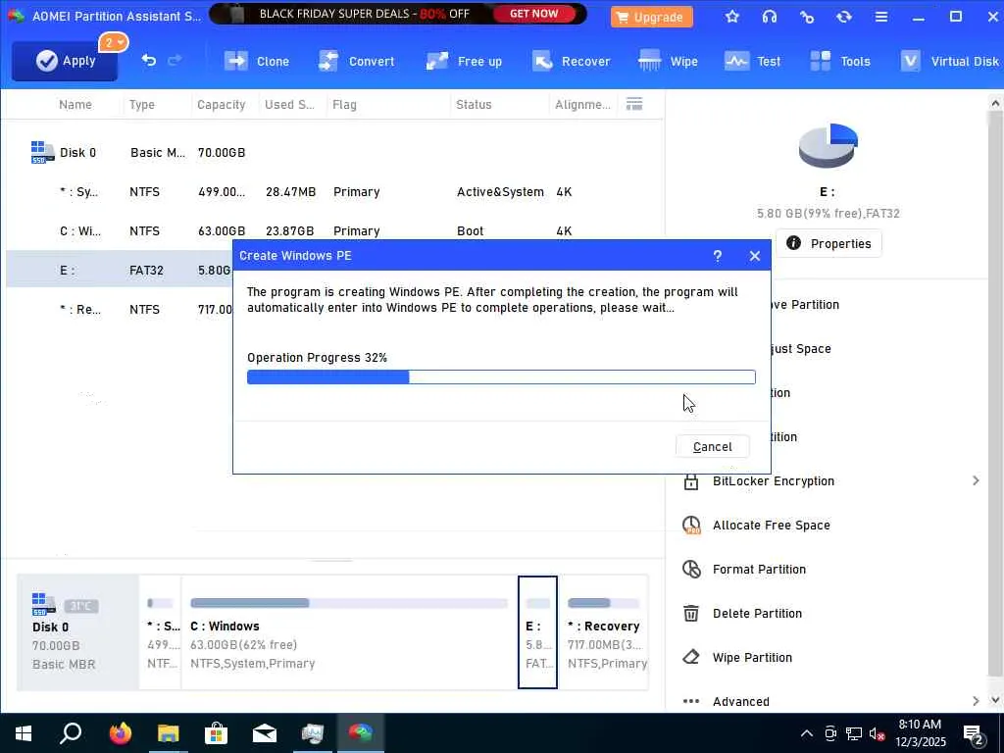Click GET NOW in Black Friday banner
The height and width of the screenshot is (753, 1004).
(x=533, y=14)
